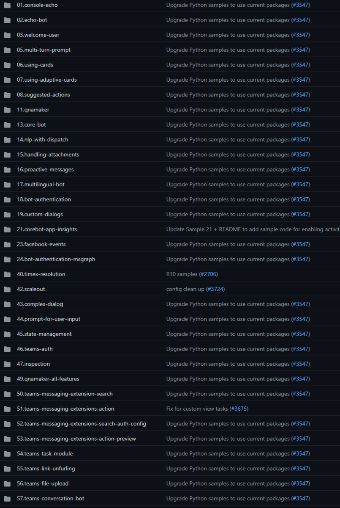Click the folder icon next to 13.core-bot

pos(7,124)
